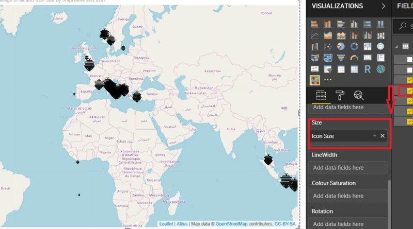Select the pie chart visualization
The width and height of the screenshot is (413, 229).
coord(341,47)
